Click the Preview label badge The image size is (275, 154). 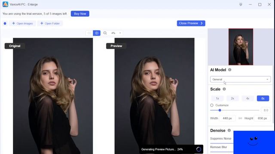click(x=116, y=46)
